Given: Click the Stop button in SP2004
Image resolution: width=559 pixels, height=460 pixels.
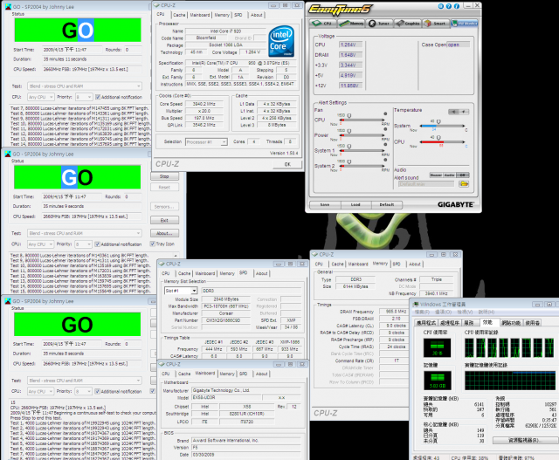Looking at the screenshot, I should 164,176.
